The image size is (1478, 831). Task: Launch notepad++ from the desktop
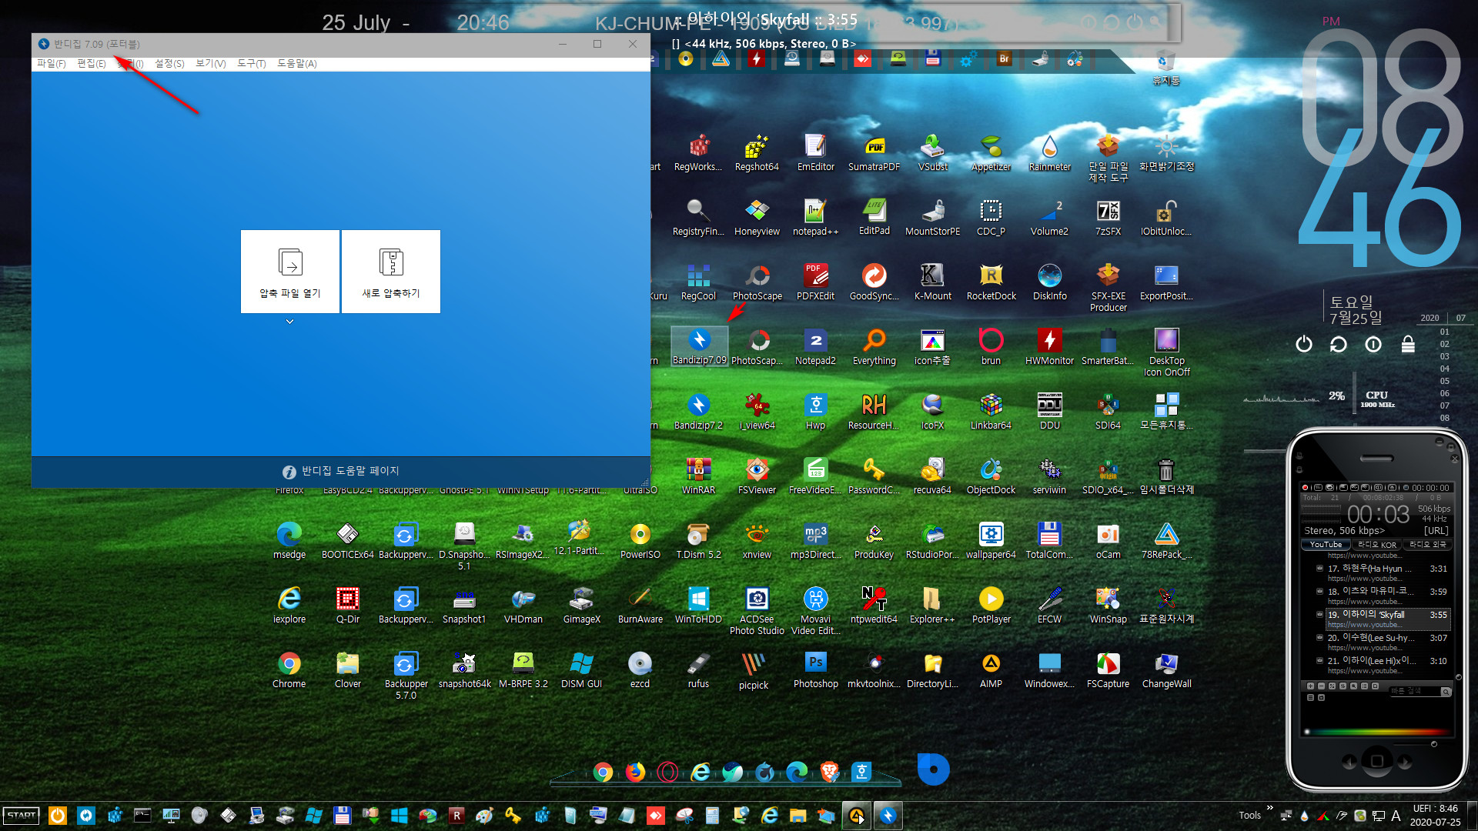coord(815,218)
